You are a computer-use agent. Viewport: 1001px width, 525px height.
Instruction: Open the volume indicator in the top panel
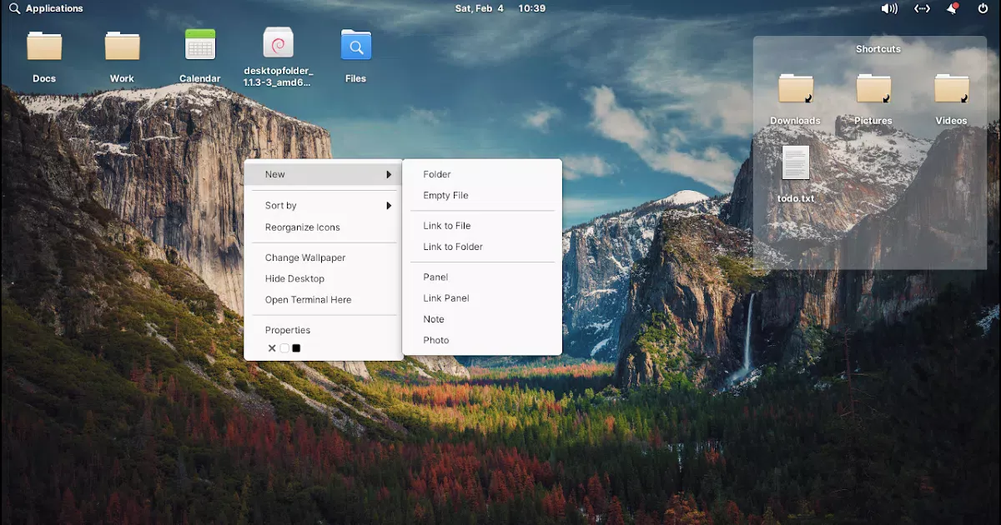coord(888,8)
